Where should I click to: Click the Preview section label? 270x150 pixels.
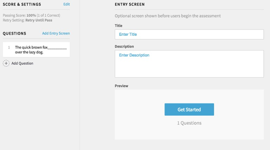(x=122, y=86)
